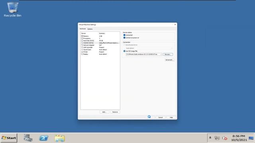The height and width of the screenshot is (143, 255).
Task: Click the Help button
Action: point(171,118)
